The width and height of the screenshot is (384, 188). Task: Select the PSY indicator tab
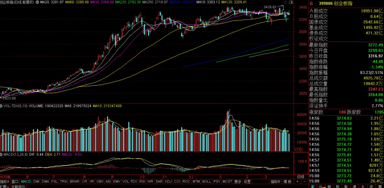click(217, 181)
